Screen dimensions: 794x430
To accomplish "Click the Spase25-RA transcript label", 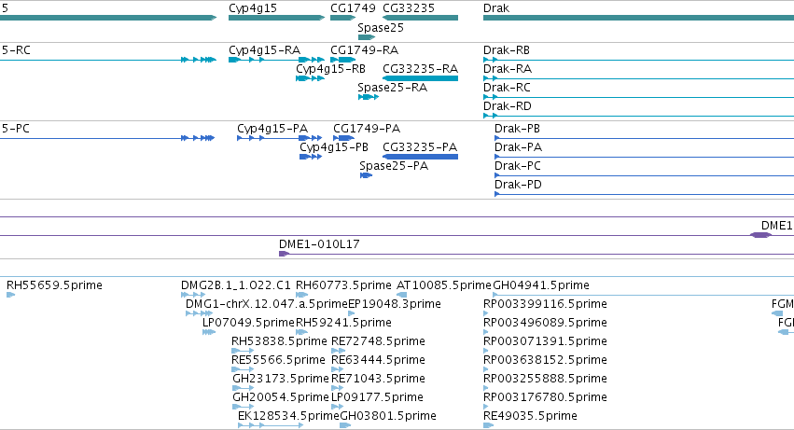I will click(393, 88).
